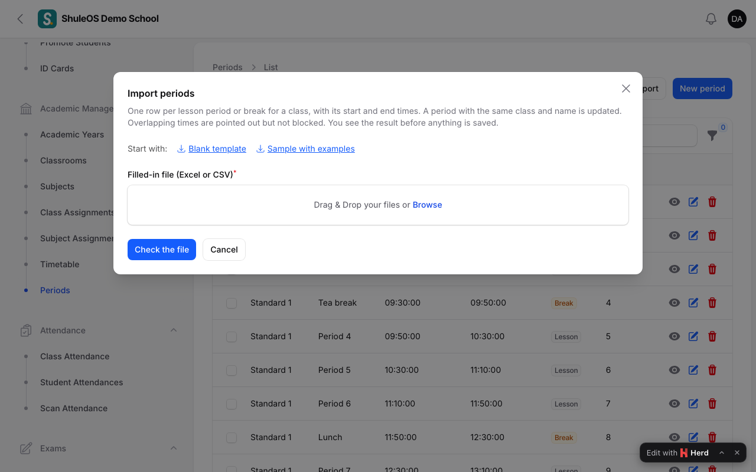Edit the Period 4 row
The width and height of the screenshot is (756, 472).
click(693, 336)
